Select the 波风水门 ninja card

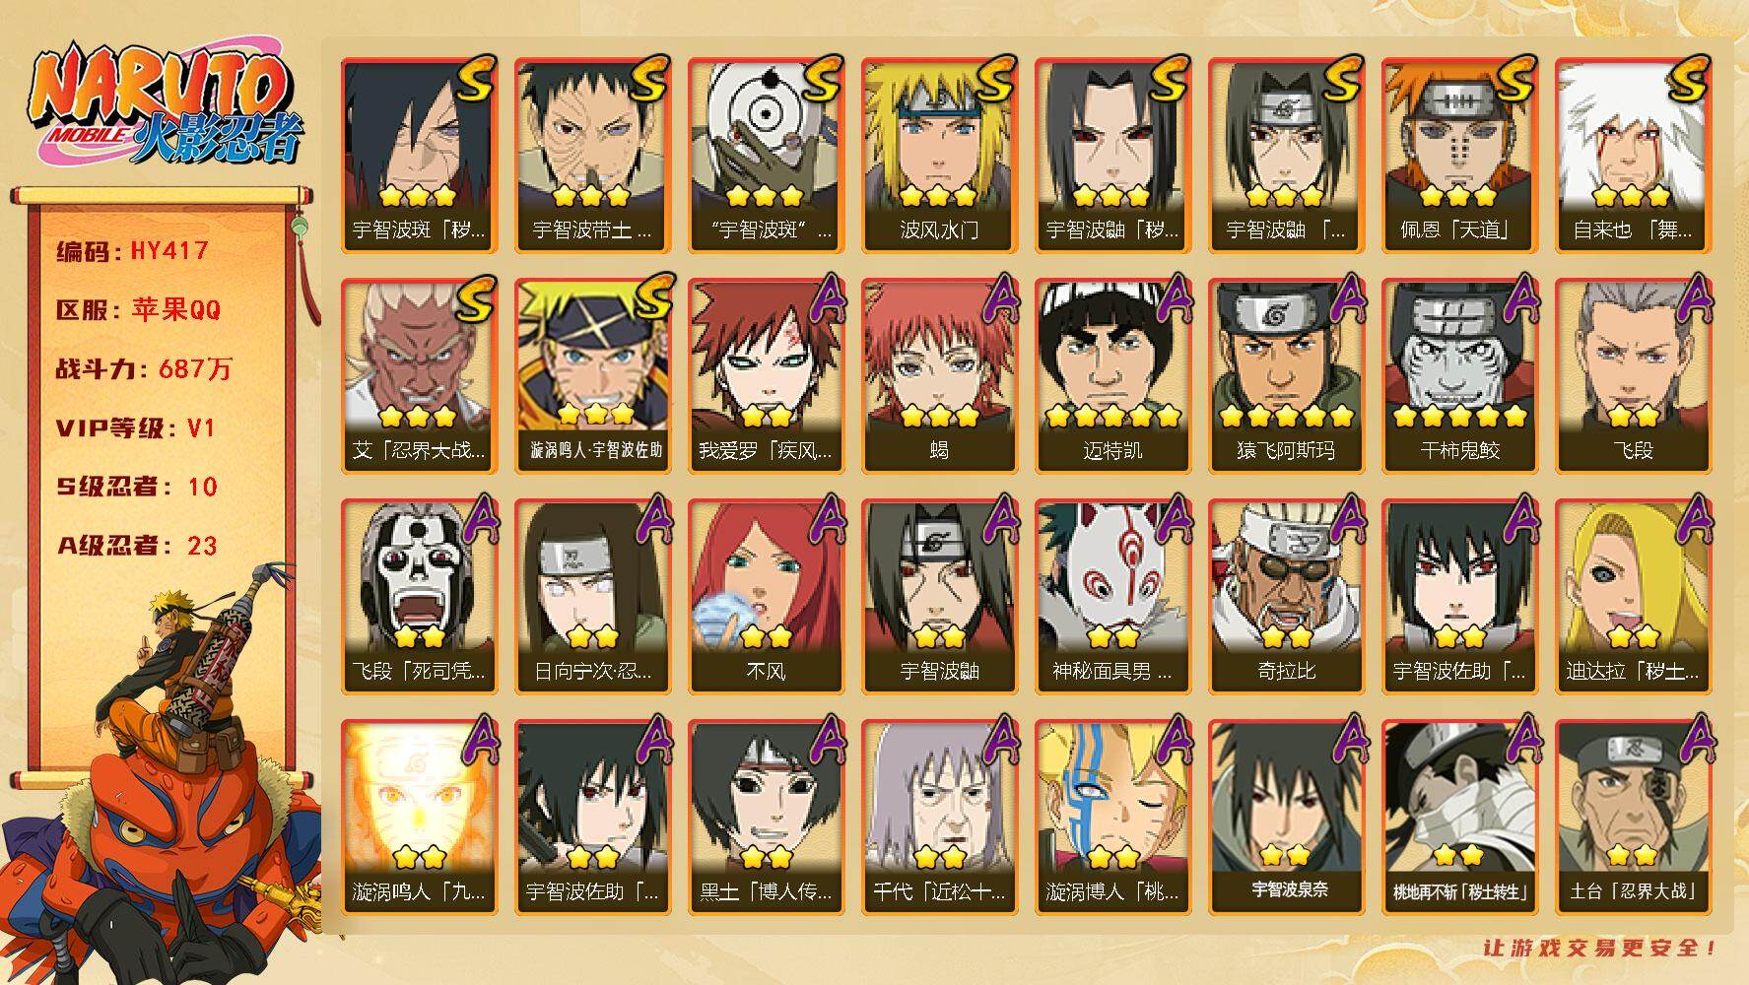(x=939, y=155)
